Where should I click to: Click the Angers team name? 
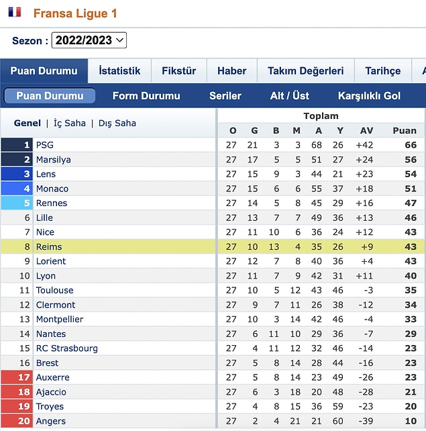[51, 421]
